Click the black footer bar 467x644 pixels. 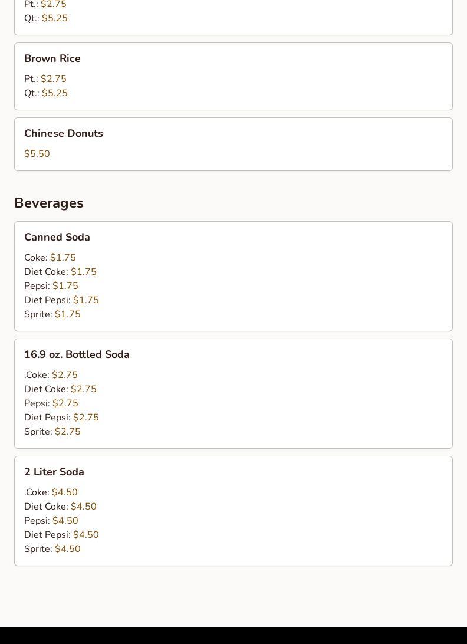pos(233,636)
